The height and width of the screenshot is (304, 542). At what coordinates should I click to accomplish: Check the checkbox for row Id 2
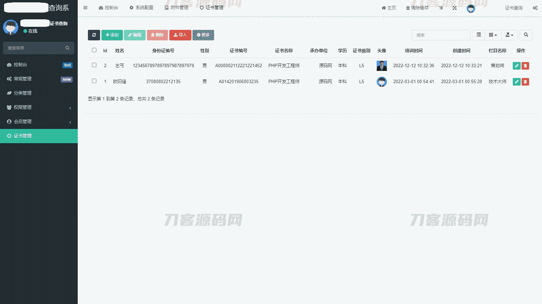tap(94, 65)
